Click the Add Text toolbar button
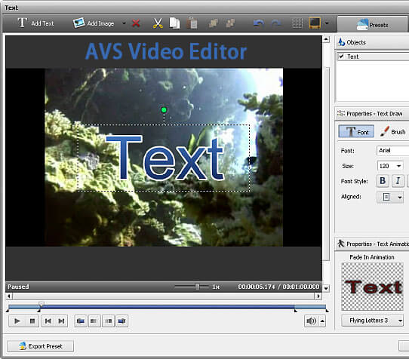Image resolution: width=409 pixels, height=359 pixels. click(x=35, y=23)
